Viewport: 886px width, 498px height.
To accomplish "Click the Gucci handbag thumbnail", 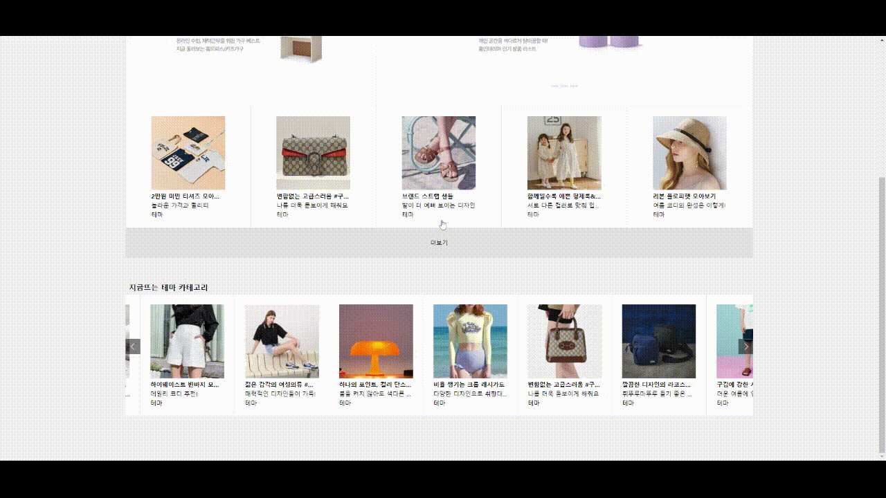I will pos(313,152).
